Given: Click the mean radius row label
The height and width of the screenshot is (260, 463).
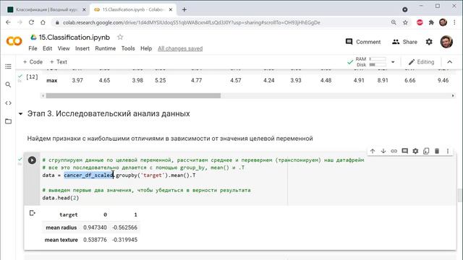Looking at the screenshot, I should point(61,227).
